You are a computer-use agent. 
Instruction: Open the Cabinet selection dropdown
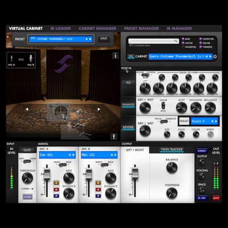[180, 56]
